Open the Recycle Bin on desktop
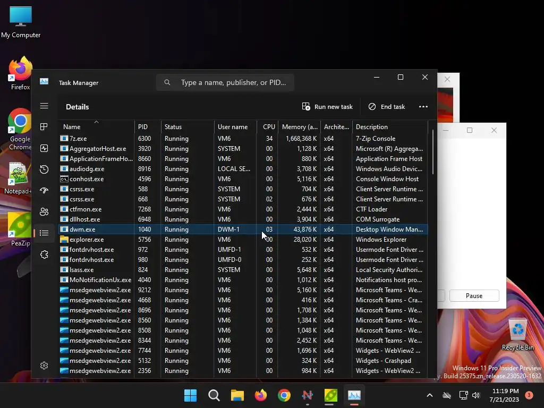Viewport: 544px width, 408px height. 517,335
